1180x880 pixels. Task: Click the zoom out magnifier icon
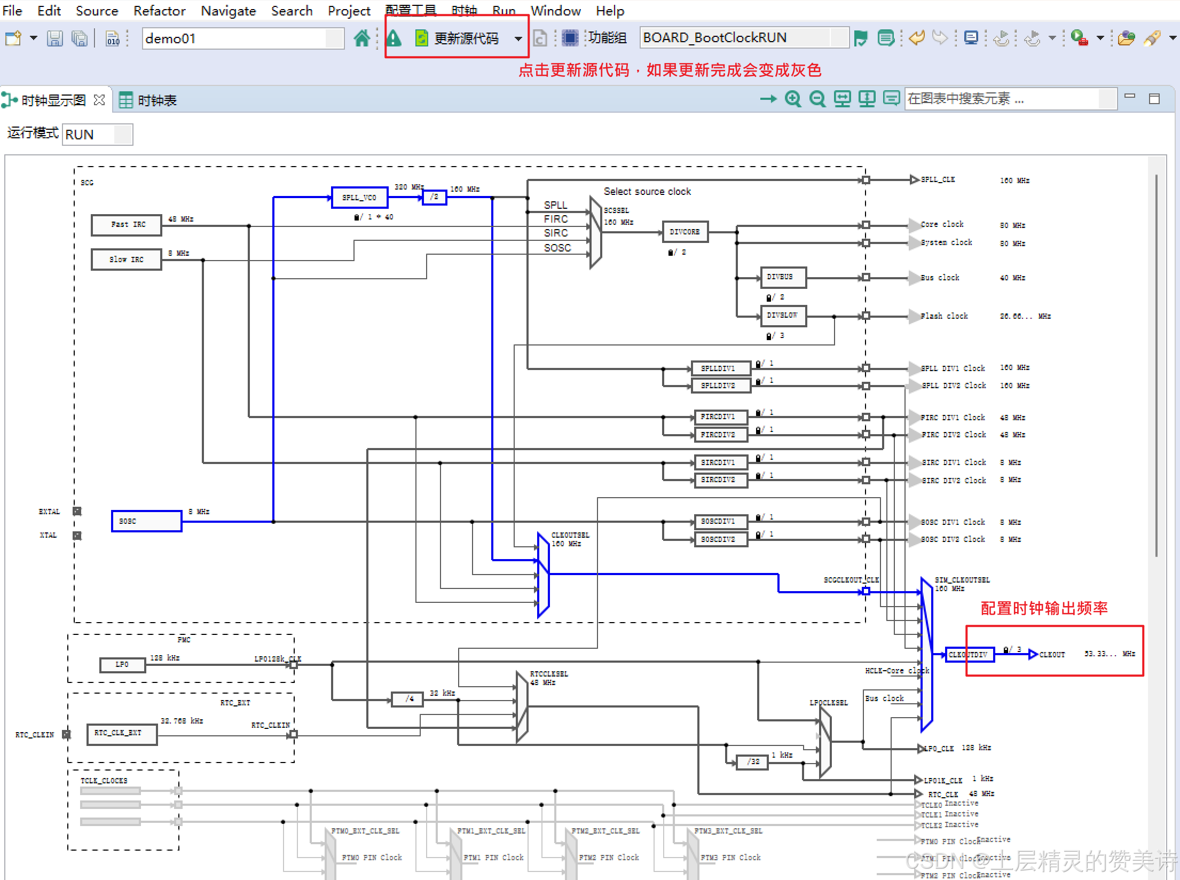click(x=817, y=99)
